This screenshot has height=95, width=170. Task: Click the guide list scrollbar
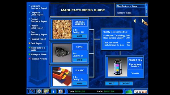[146, 9]
